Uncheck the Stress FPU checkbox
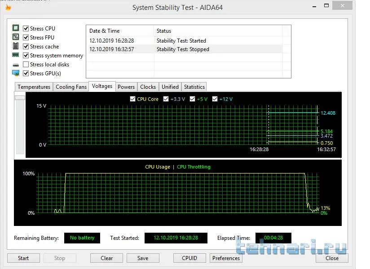This screenshot has height=269, width=370. [x=26, y=38]
